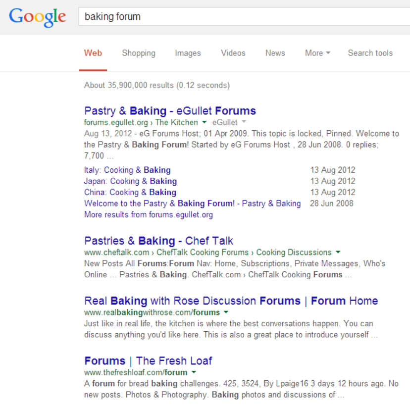Click the www.cheftalk.com green URL text
The width and height of the screenshot is (410, 406).
(117, 253)
